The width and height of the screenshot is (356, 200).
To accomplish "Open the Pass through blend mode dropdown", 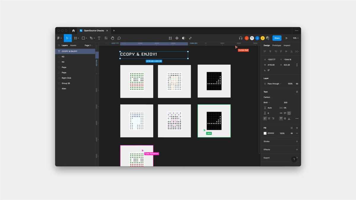I will [x=274, y=84].
